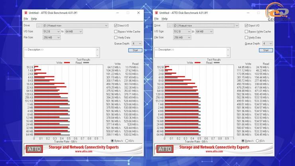Open File menu in left window
This screenshot has height=166, width=295.
point(26,19)
